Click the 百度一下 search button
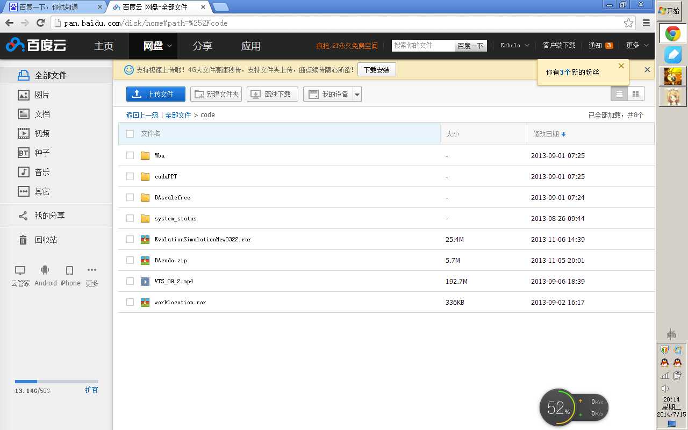The height and width of the screenshot is (430, 688). click(x=471, y=46)
